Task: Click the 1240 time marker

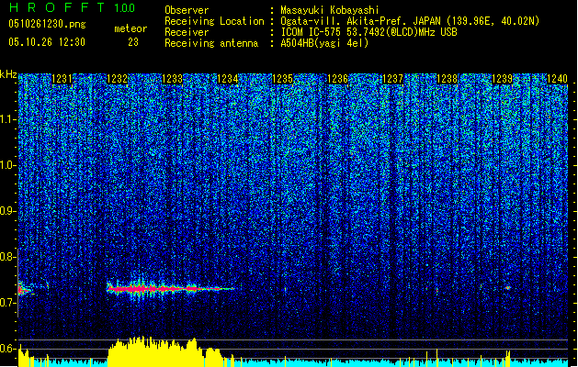Action: [558, 79]
